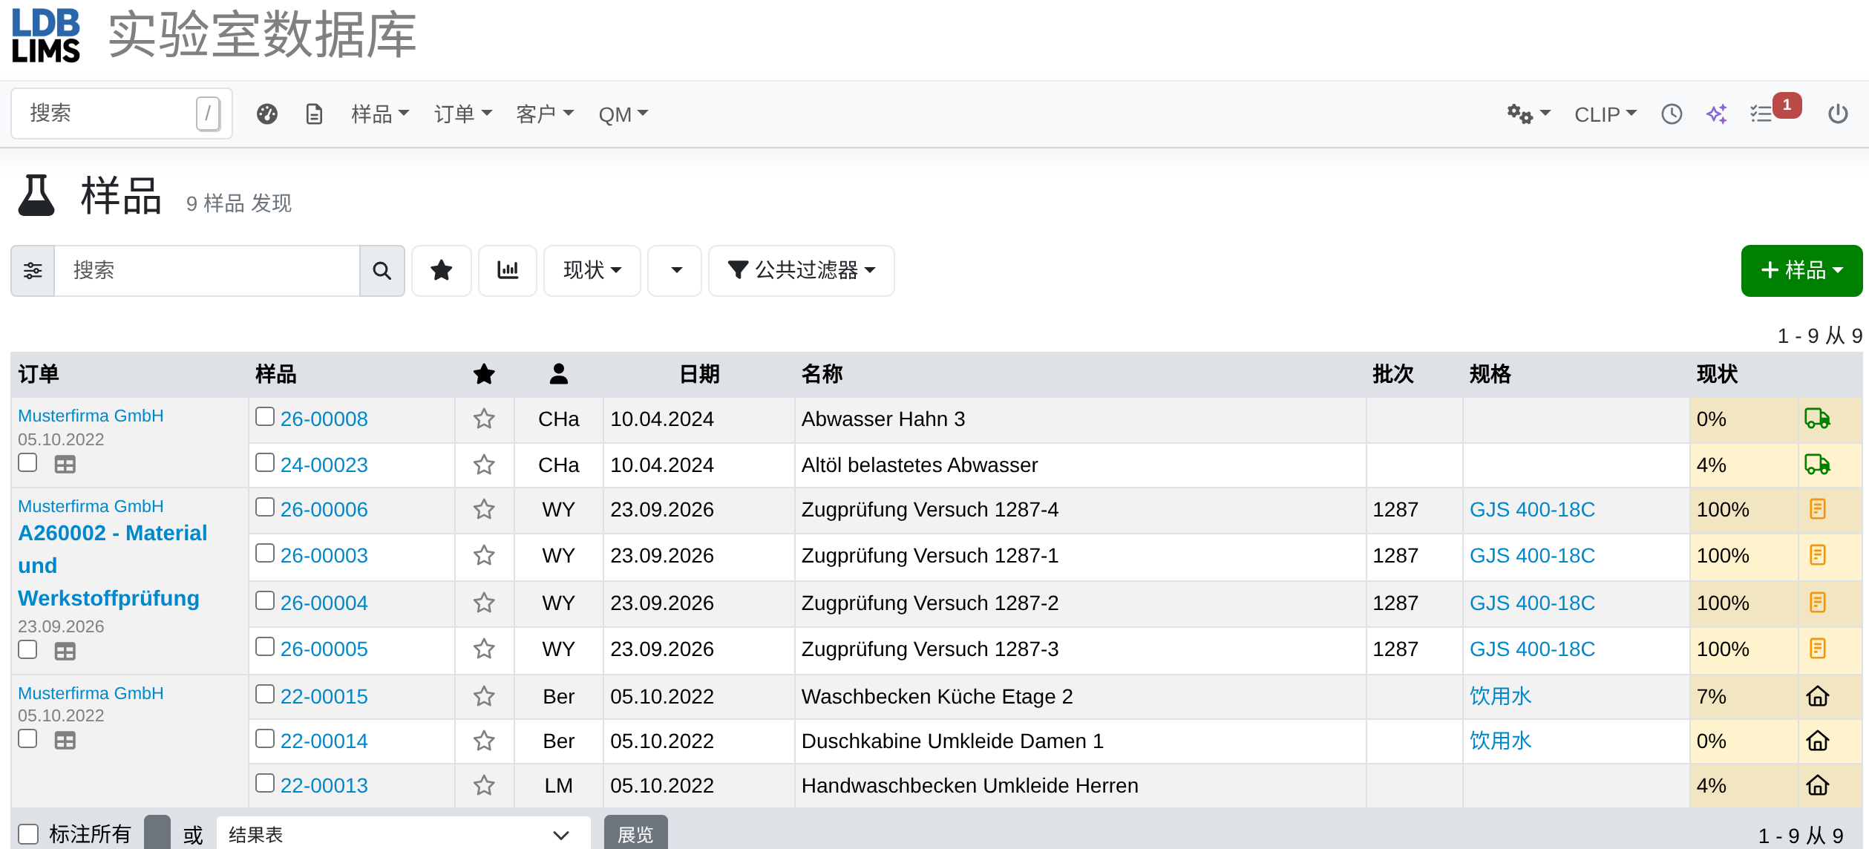Image resolution: width=1869 pixels, height=849 pixels.
Task: Open order A260002 - Material und Werkstoffprüfung
Action: click(x=112, y=566)
